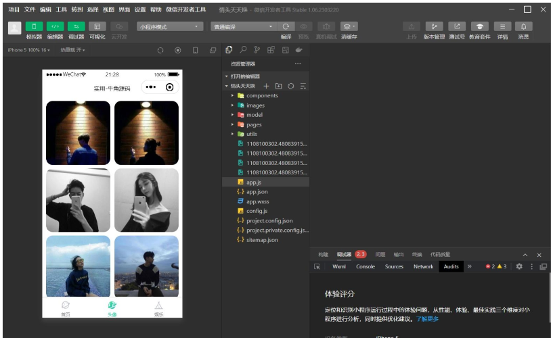551x338 pixels.
Task: Open app.json file in explorer
Action: tap(257, 192)
